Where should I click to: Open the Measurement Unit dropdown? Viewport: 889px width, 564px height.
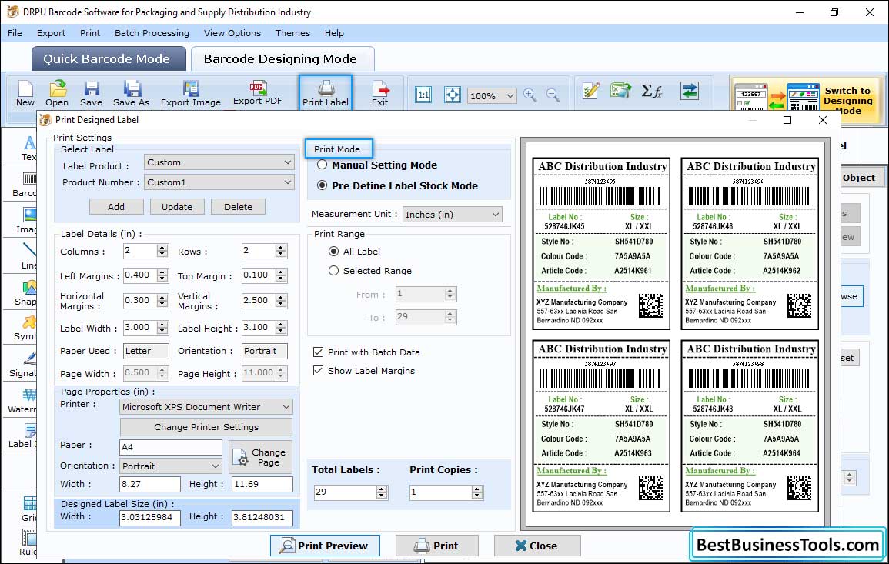453,214
